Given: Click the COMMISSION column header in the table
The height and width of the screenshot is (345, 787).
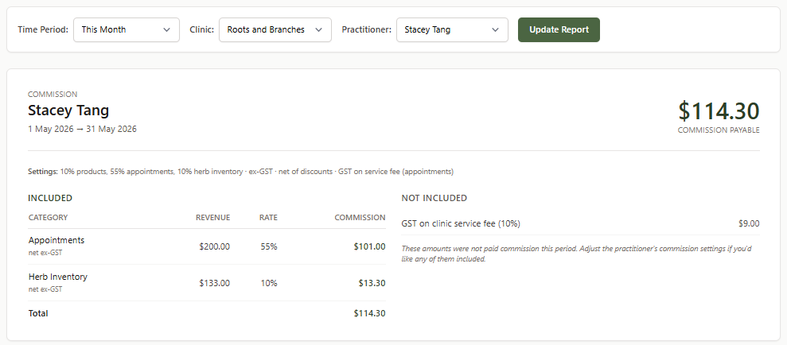Looking at the screenshot, I should click(x=360, y=218).
